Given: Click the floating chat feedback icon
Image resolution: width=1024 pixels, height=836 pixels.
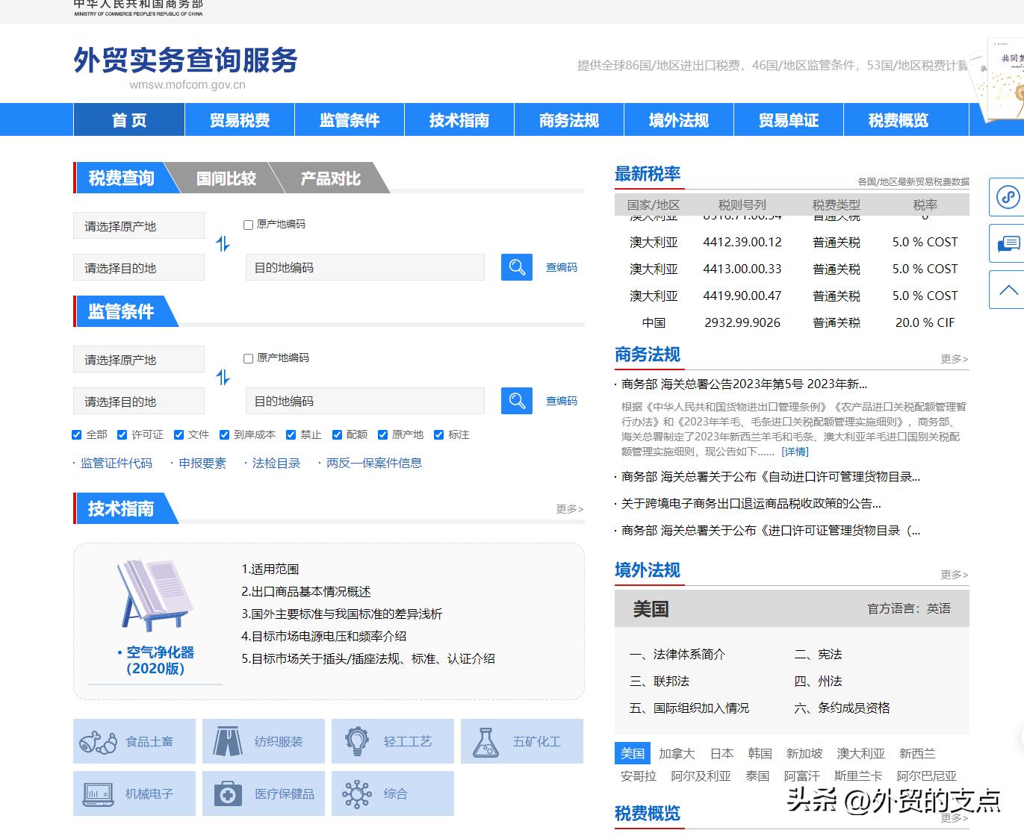Looking at the screenshot, I should point(1007,243).
